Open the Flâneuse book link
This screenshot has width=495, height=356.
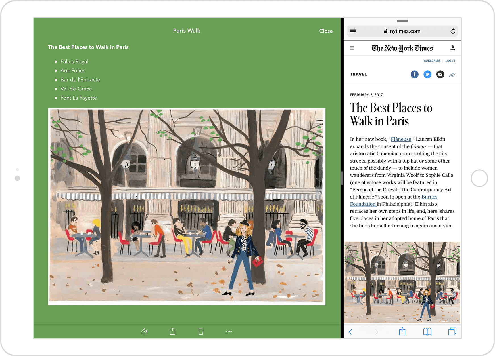(x=401, y=139)
